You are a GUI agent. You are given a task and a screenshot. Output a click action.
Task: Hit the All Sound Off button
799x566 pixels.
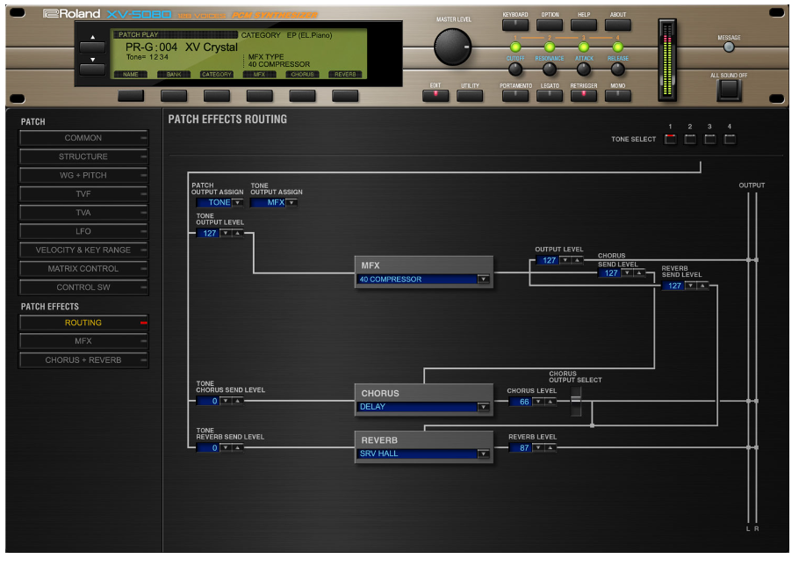pos(729,90)
